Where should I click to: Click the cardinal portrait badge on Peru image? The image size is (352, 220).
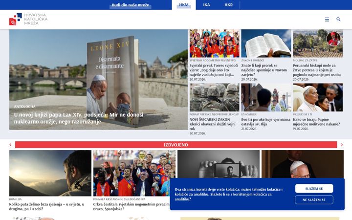click(x=333, y=39)
